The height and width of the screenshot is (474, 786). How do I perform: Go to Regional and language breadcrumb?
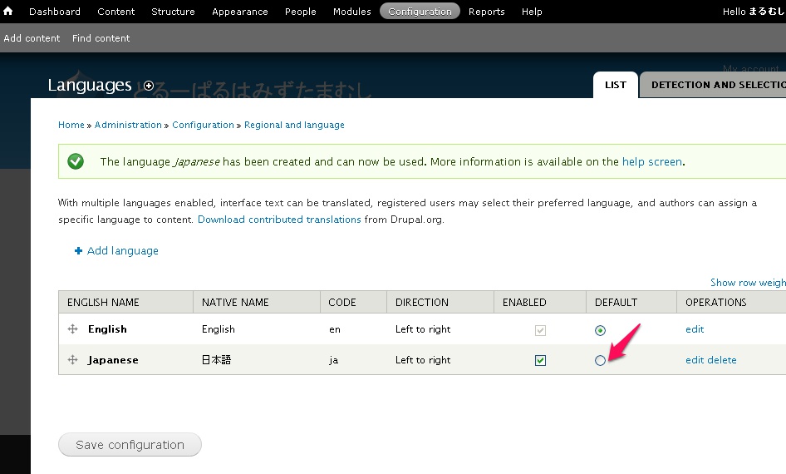pyautogui.click(x=294, y=125)
